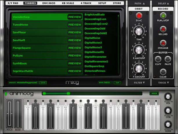Open the THICK module selector
The height and width of the screenshot is (134, 178).
click(163, 83)
